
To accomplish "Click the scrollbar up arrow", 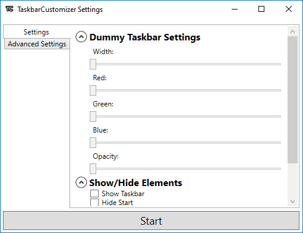I will coord(292,32).
